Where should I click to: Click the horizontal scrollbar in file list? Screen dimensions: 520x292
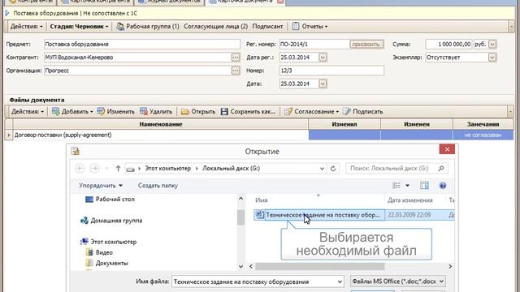pyautogui.click(x=320, y=266)
